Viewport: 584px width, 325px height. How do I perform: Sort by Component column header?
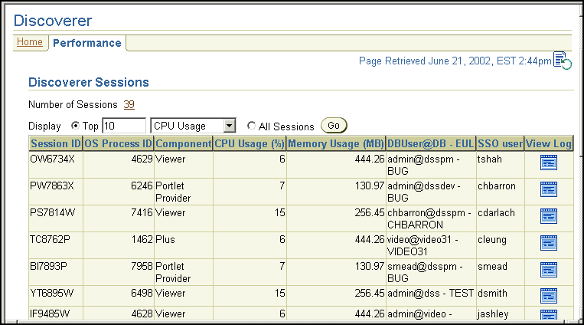coord(184,143)
